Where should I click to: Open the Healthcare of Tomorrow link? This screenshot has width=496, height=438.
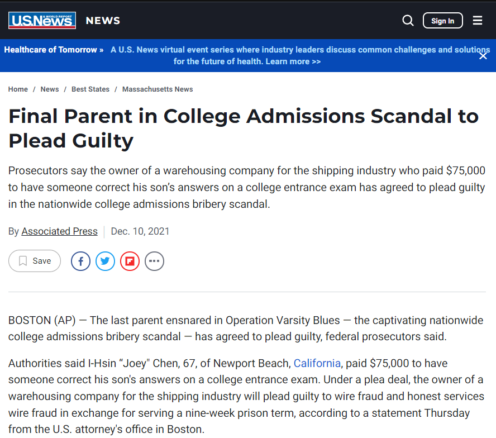[54, 50]
